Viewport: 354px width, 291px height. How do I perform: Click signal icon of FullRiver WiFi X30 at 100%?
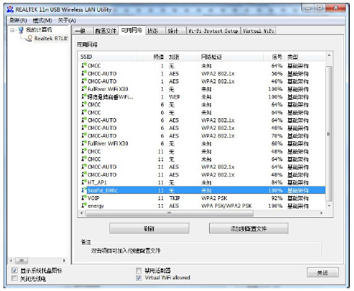(84, 89)
